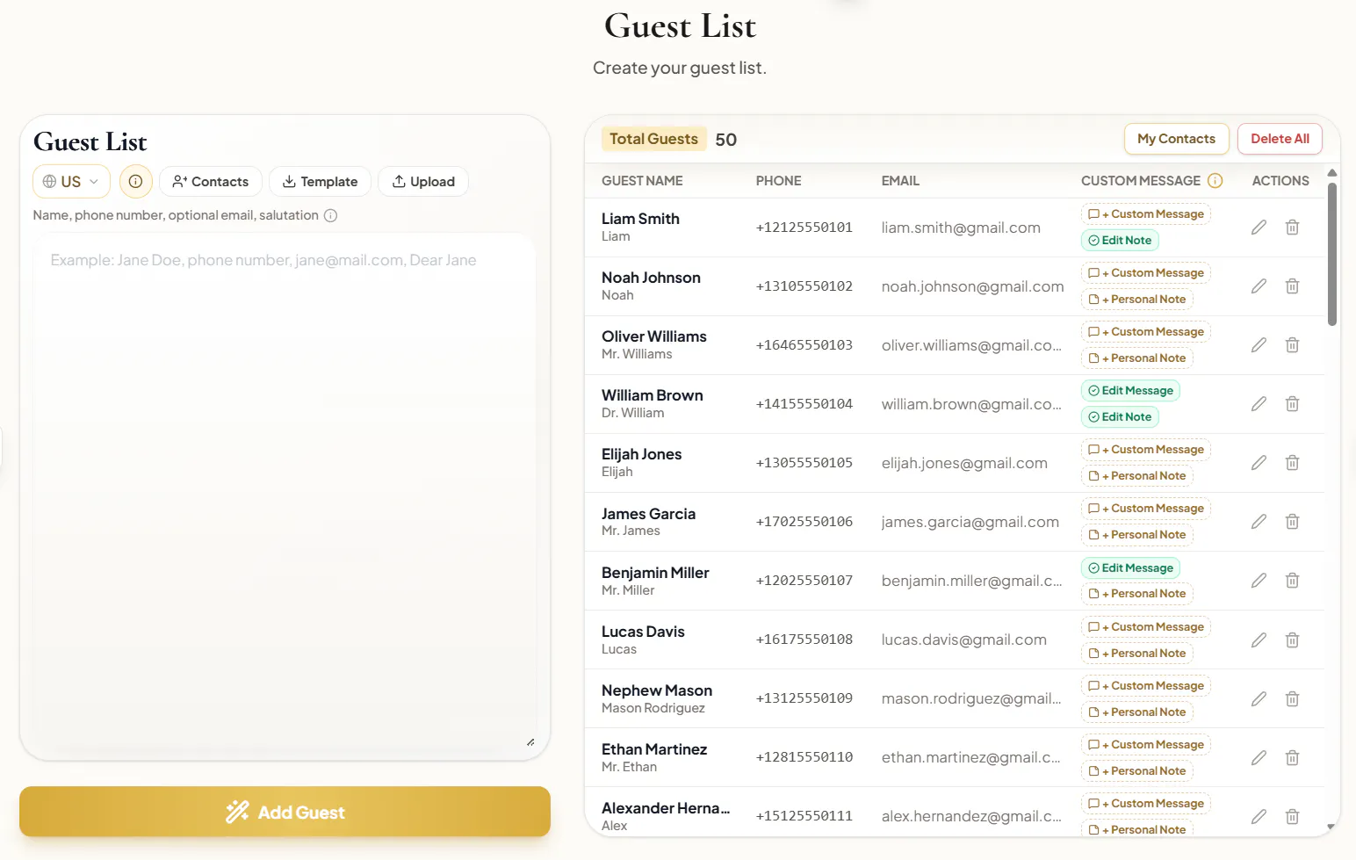Add Personal Note for Ethan Martinez
The width and height of the screenshot is (1356, 860).
(x=1137, y=771)
